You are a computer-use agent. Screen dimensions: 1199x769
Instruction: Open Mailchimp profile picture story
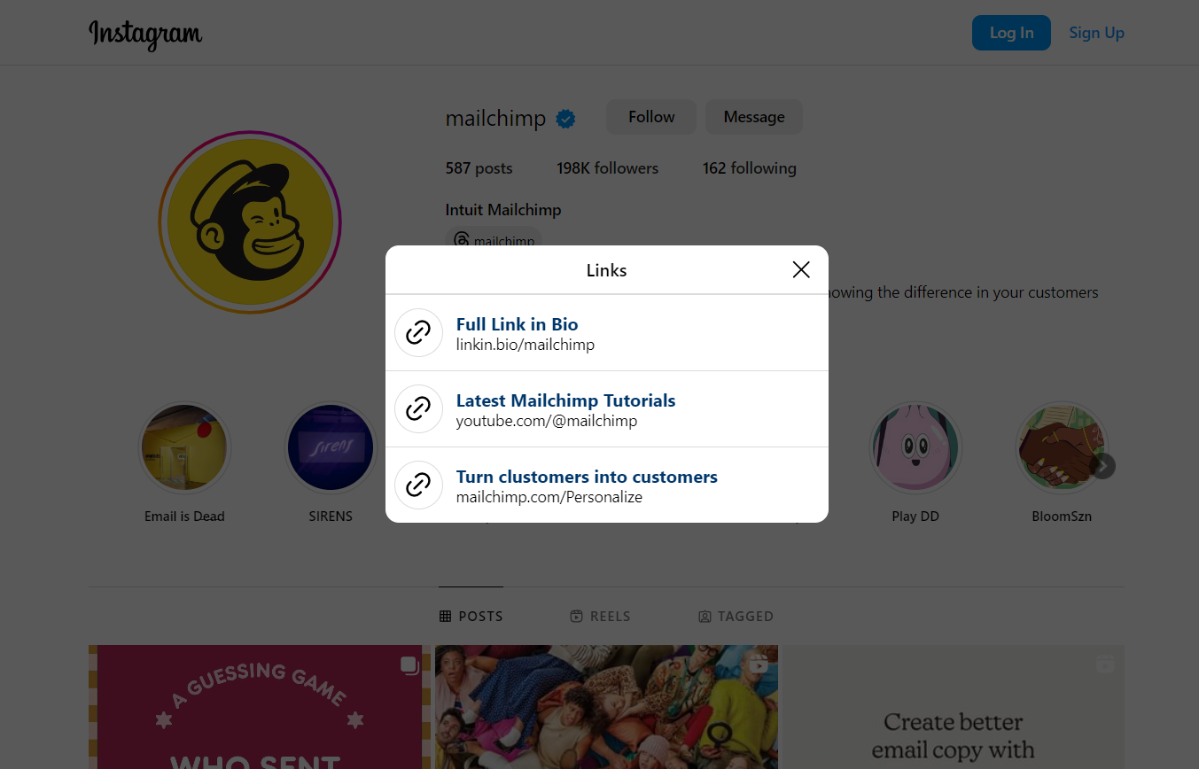(x=250, y=221)
